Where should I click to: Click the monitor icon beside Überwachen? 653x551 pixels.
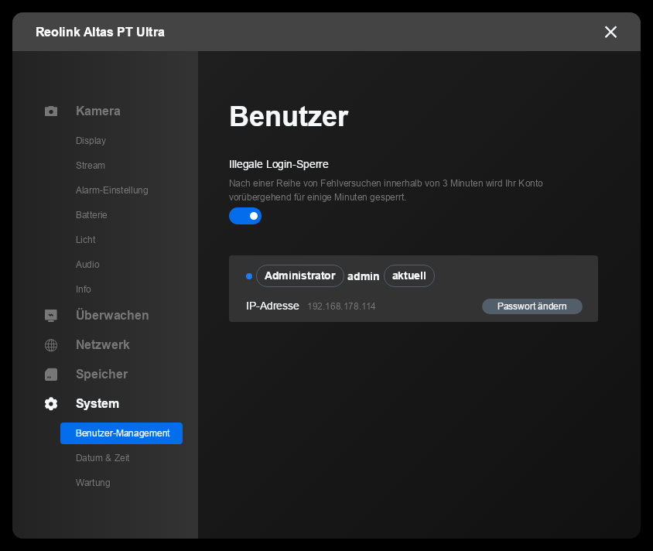tap(51, 316)
